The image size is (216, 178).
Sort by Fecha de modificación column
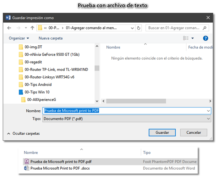point(200,47)
